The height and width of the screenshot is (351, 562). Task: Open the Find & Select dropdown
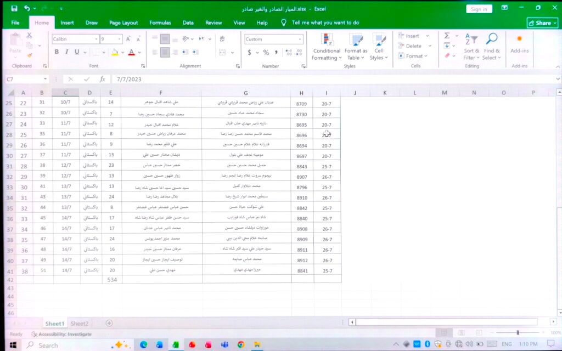pos(491,47)
